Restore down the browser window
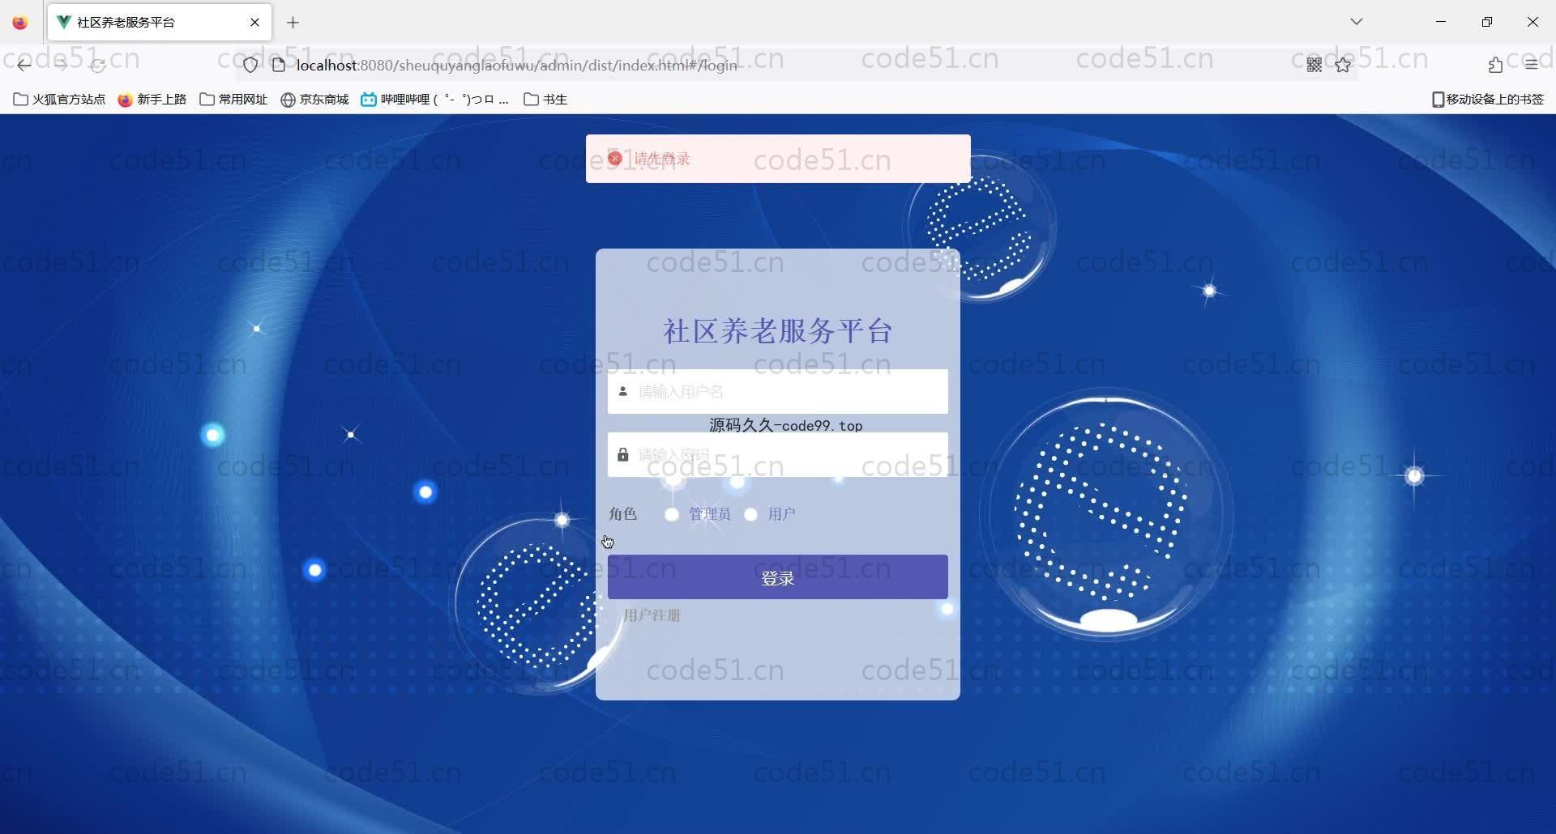This screenshot has height=834, width=1556. point(1487,22)
